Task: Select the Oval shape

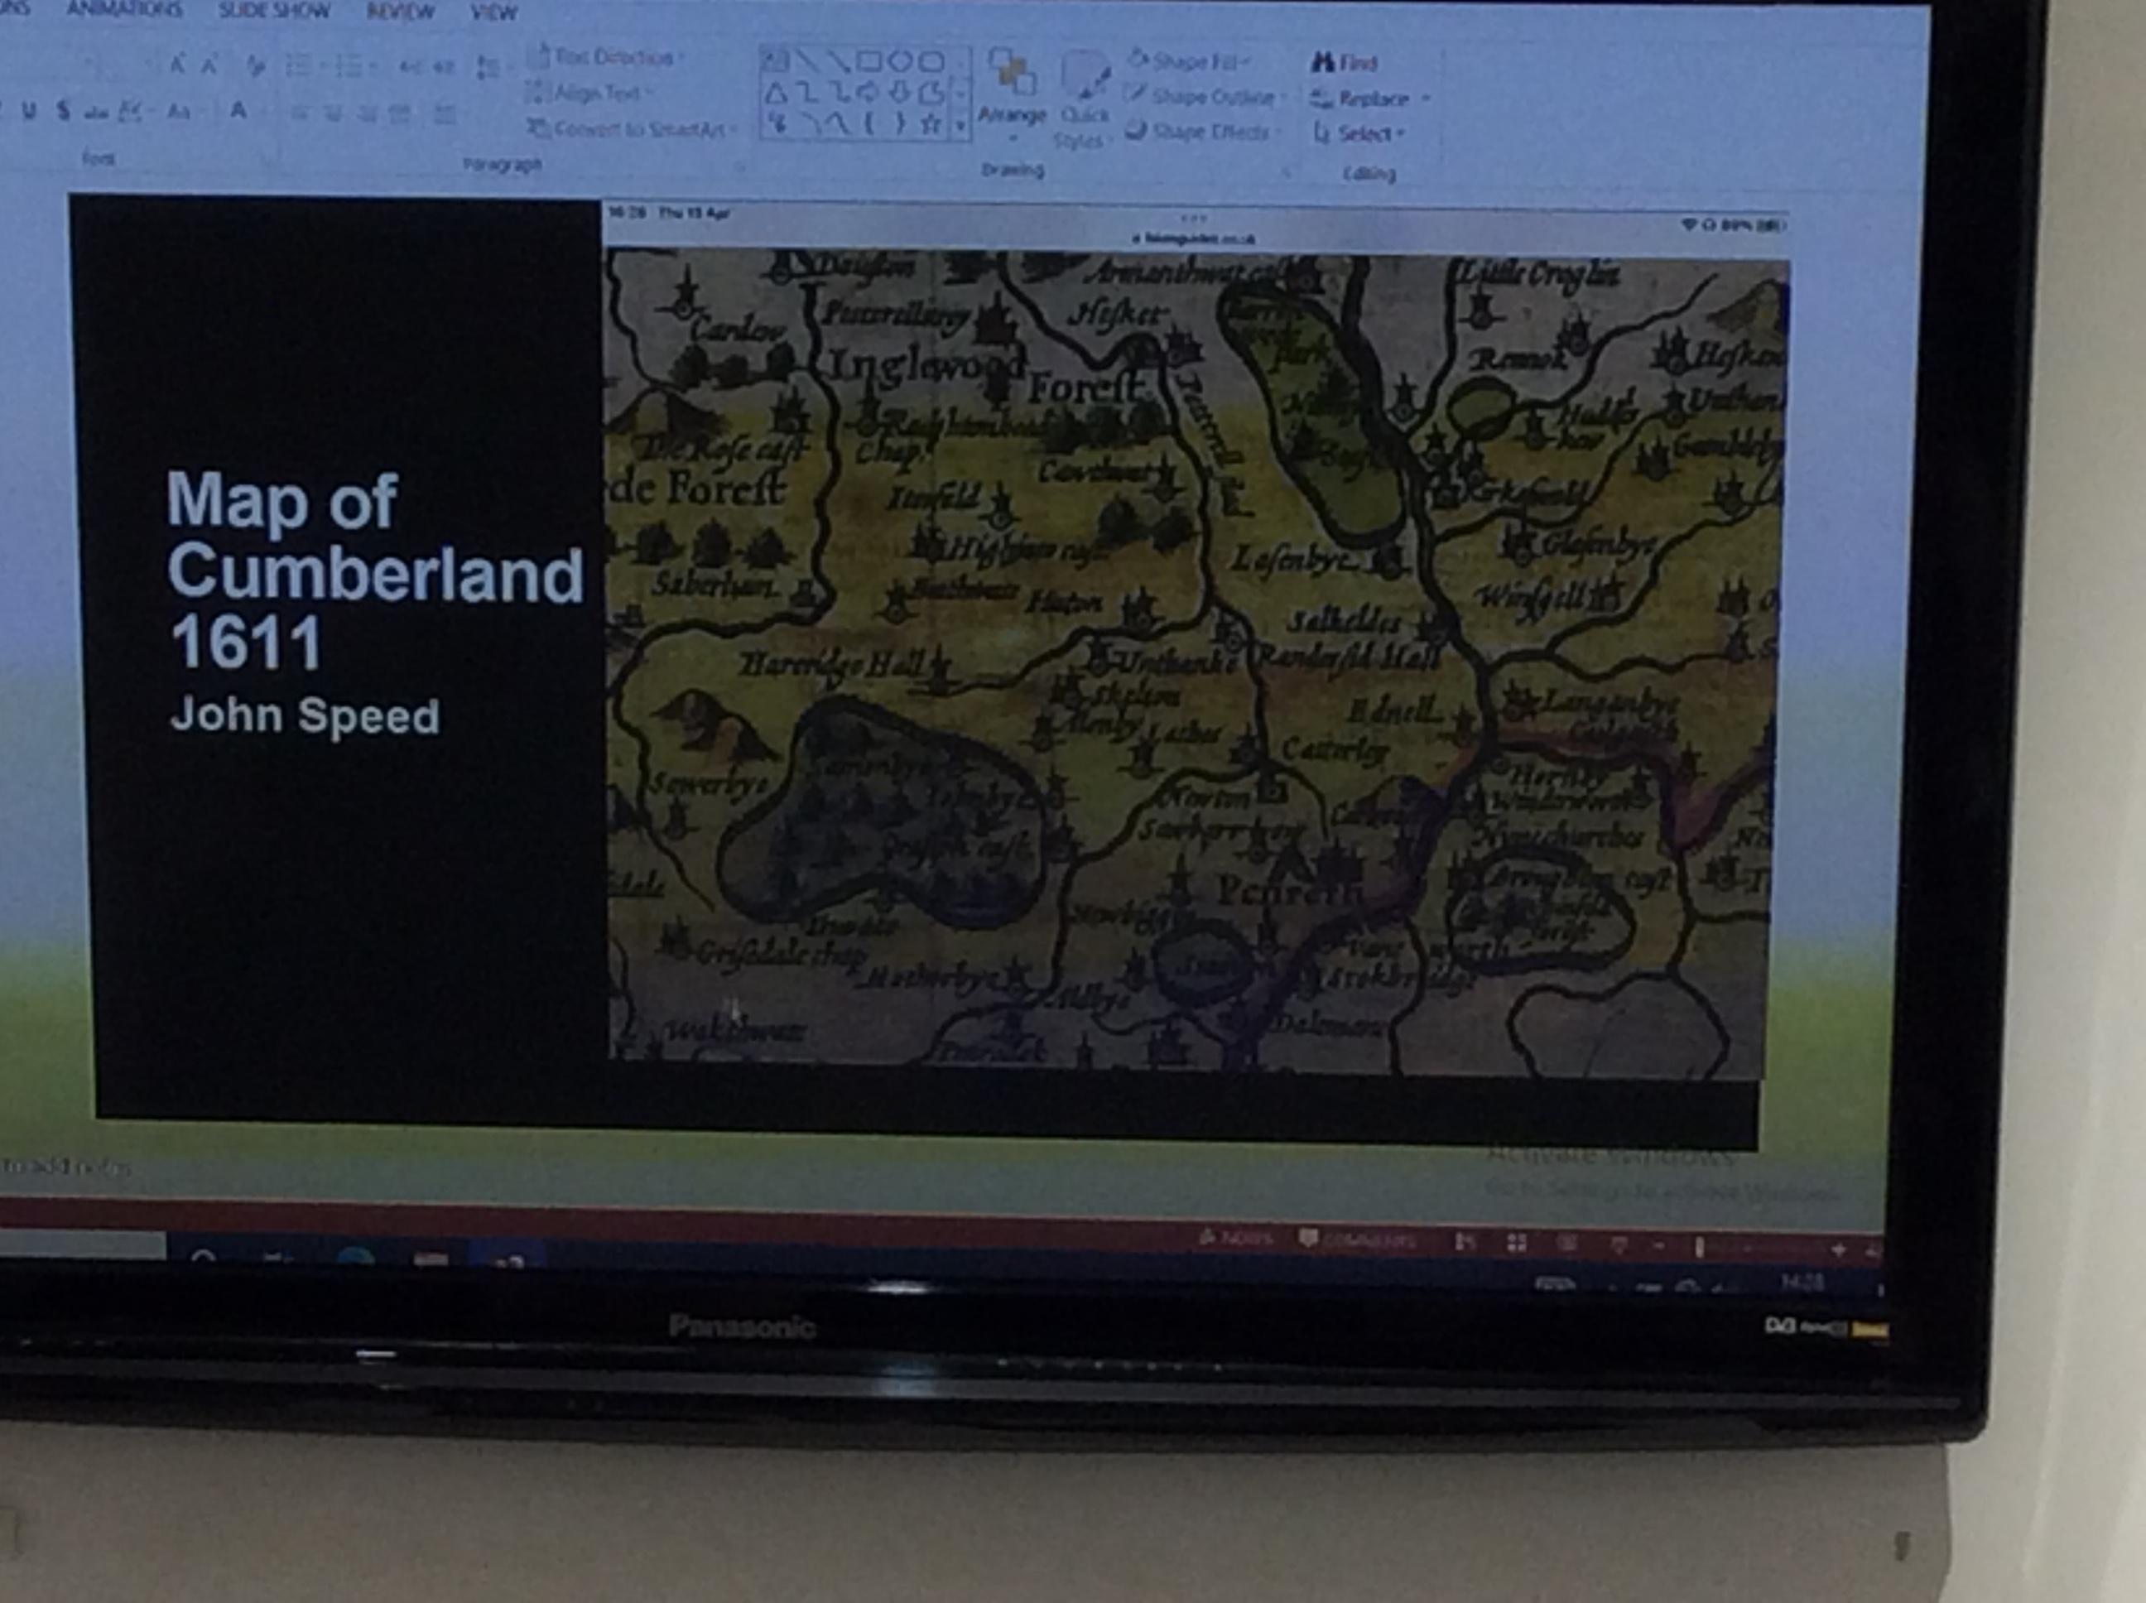Action: click(900, 62)
